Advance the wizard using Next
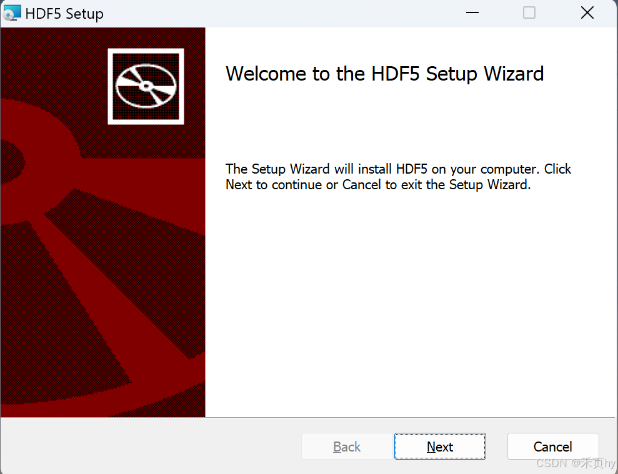 (x=440, y=447)
